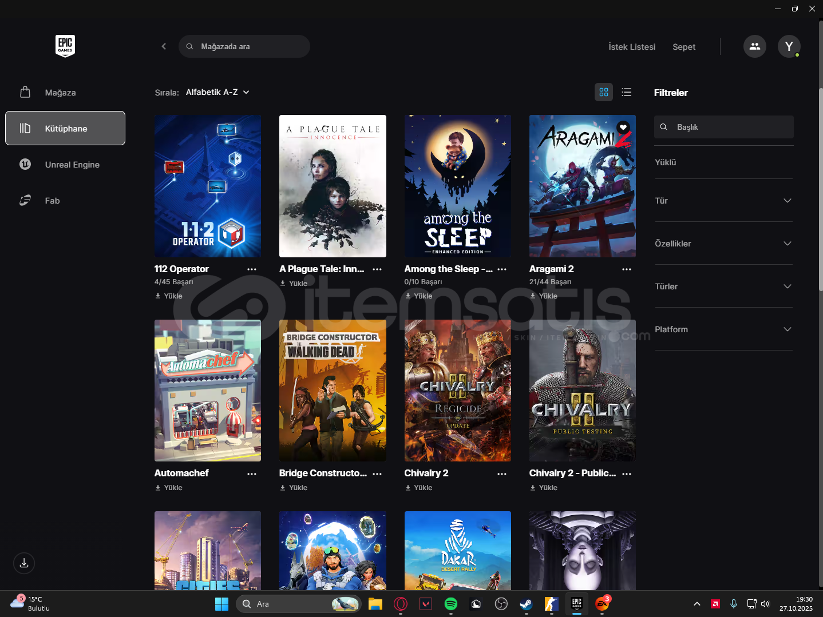
Task: Open Automachef cover art
Action: (x=208, y=391)
